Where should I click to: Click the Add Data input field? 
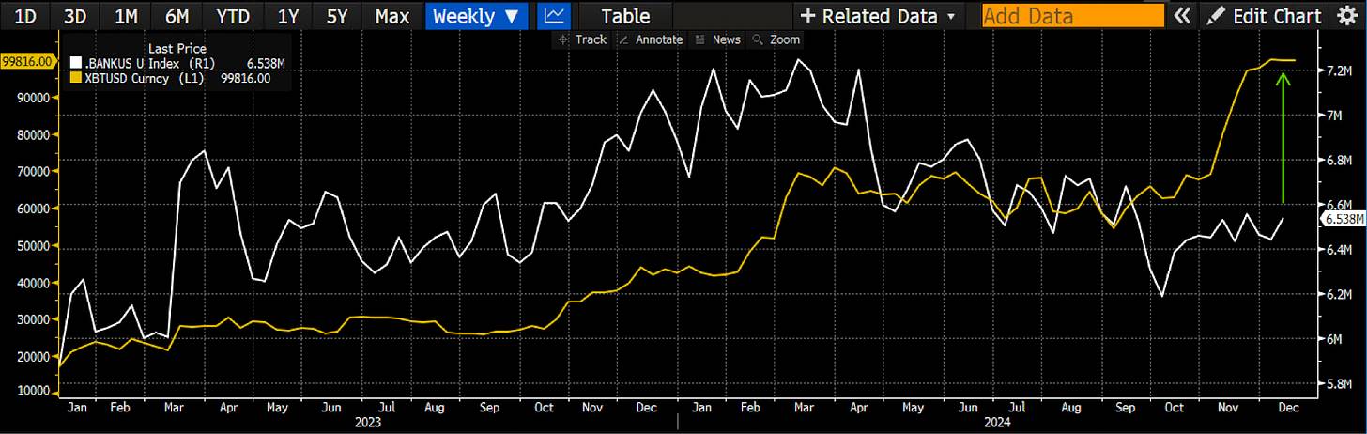pyautogui.click(x=1072, y=16)
